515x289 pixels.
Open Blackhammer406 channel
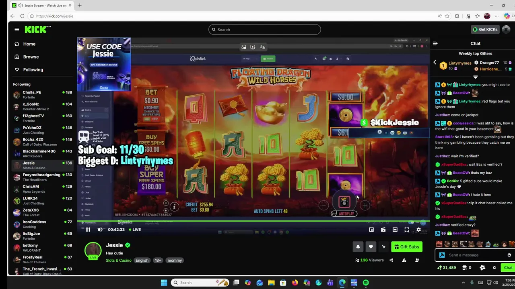pos(42,154)
